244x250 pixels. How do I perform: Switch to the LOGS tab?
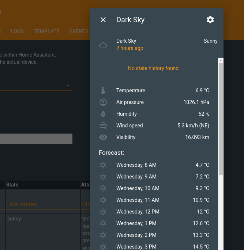17,31
